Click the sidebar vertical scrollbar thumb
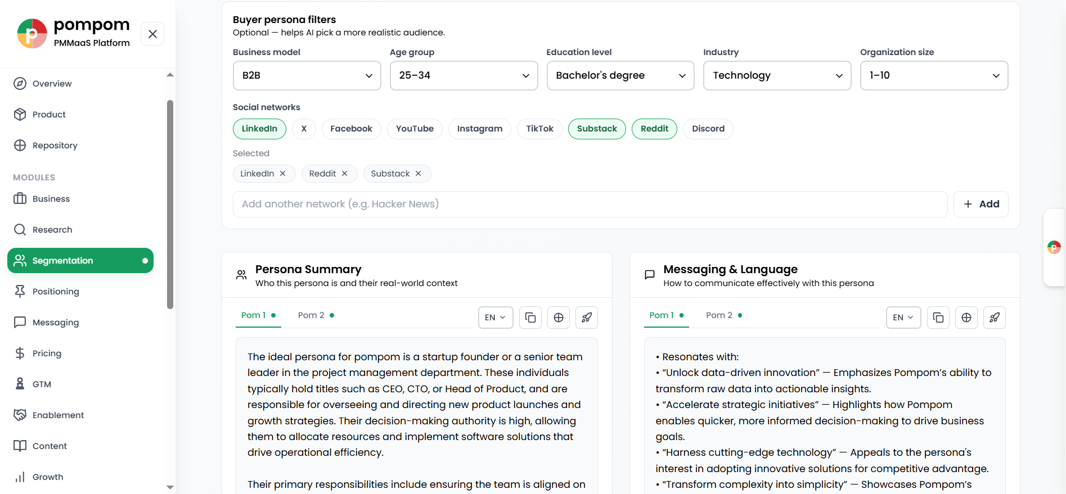 click(x=170, y=205)
